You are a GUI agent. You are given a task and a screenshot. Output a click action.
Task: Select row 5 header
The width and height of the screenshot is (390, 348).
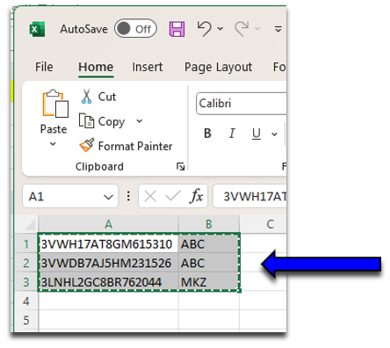[26, 320]
